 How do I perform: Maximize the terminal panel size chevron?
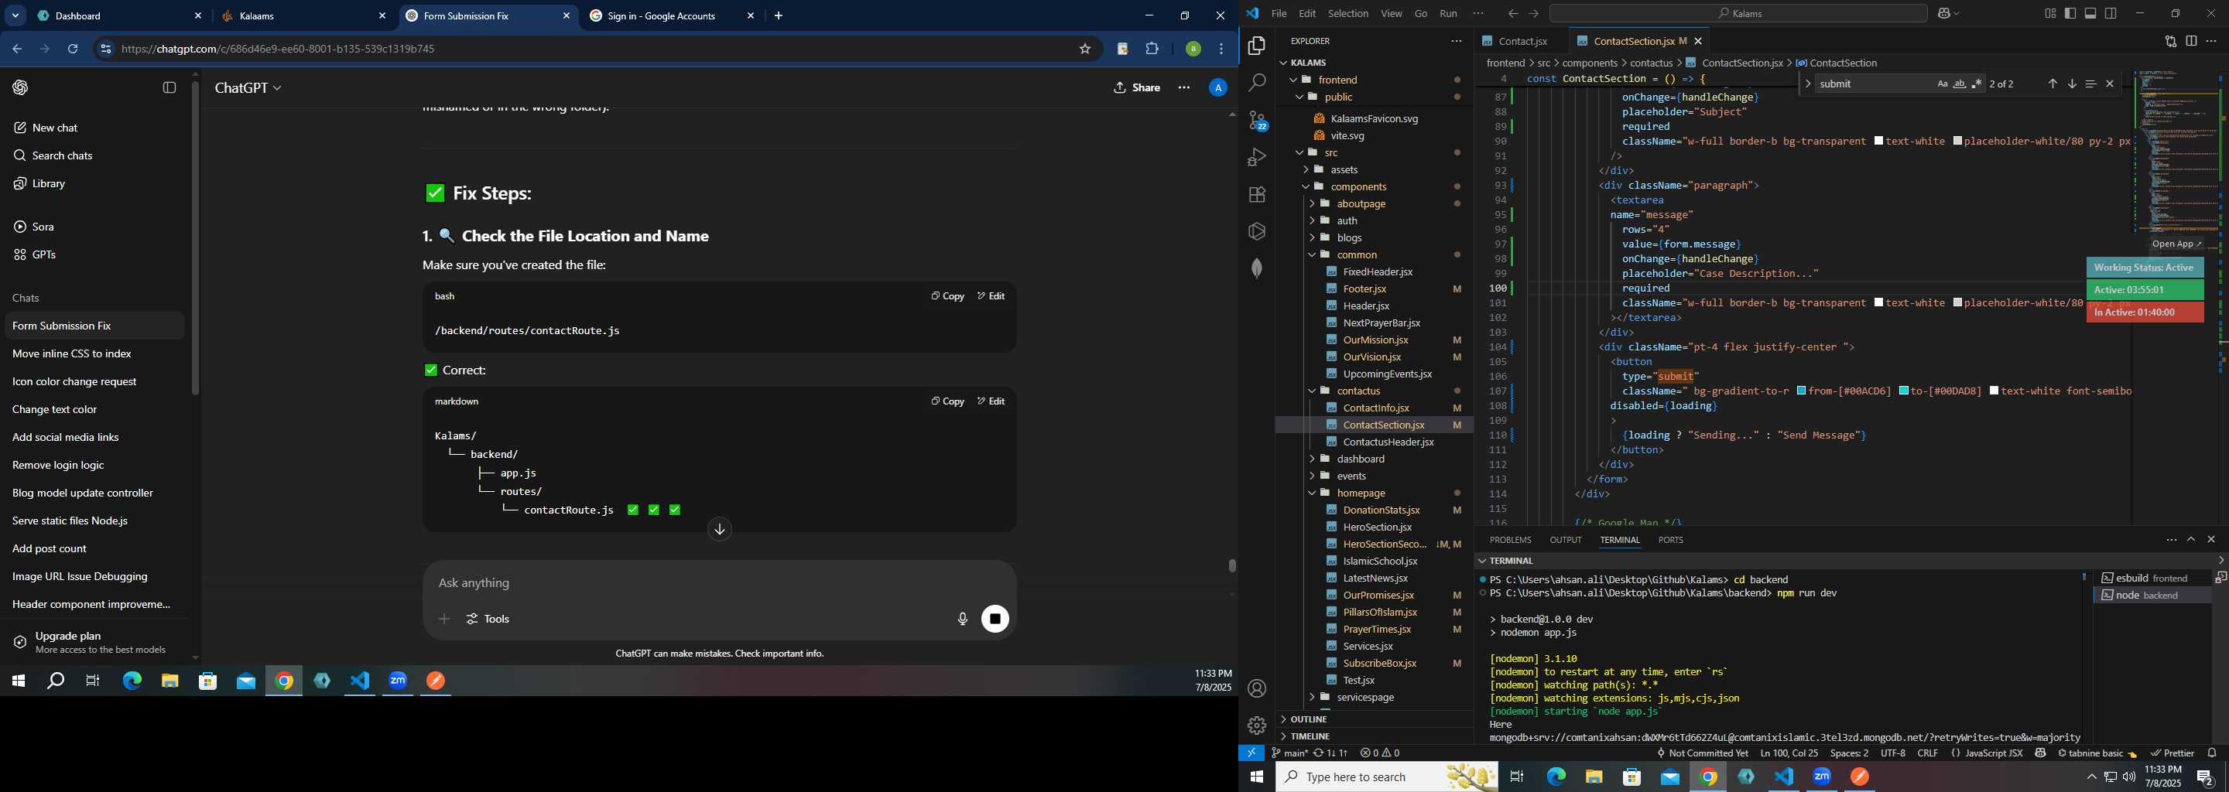tap(2191, 540)
